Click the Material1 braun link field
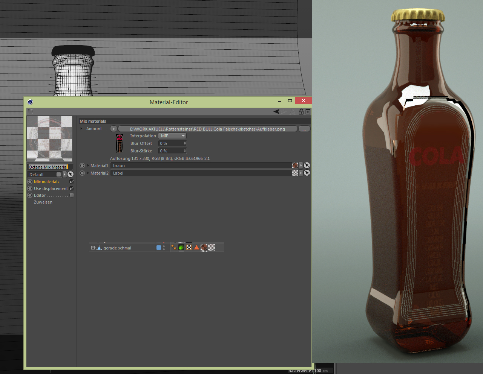This screenshot has height=374, width=483. (201, 166)
